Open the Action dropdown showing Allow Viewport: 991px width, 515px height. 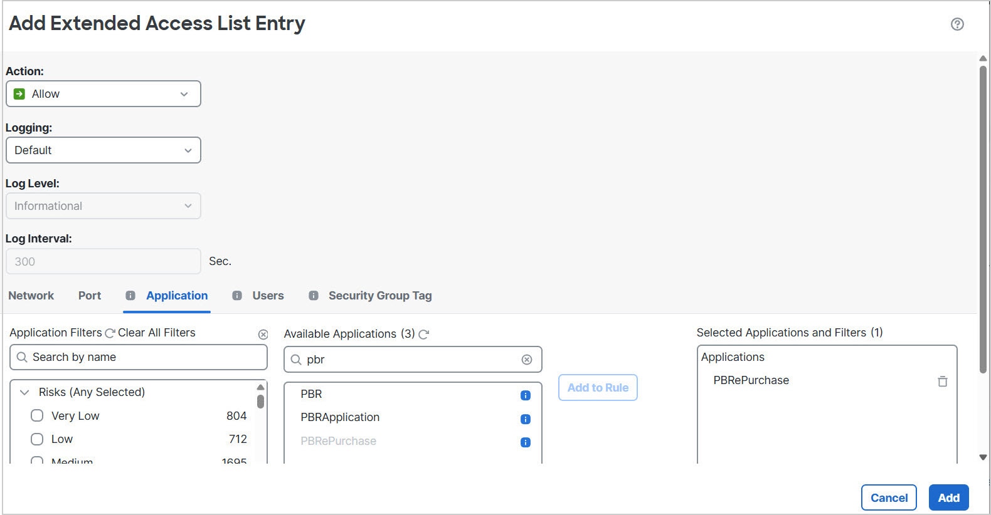pyautogui.click(x=103, y=94)
